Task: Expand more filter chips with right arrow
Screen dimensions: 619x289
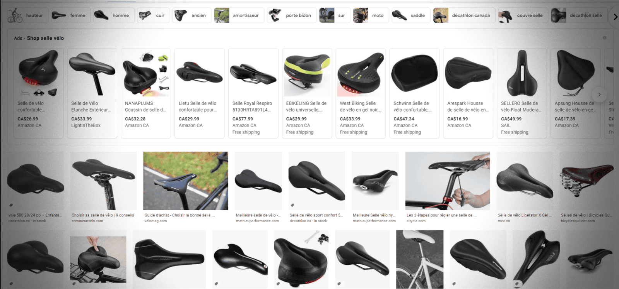Action: pyautogui.click(x=615, y=17)
